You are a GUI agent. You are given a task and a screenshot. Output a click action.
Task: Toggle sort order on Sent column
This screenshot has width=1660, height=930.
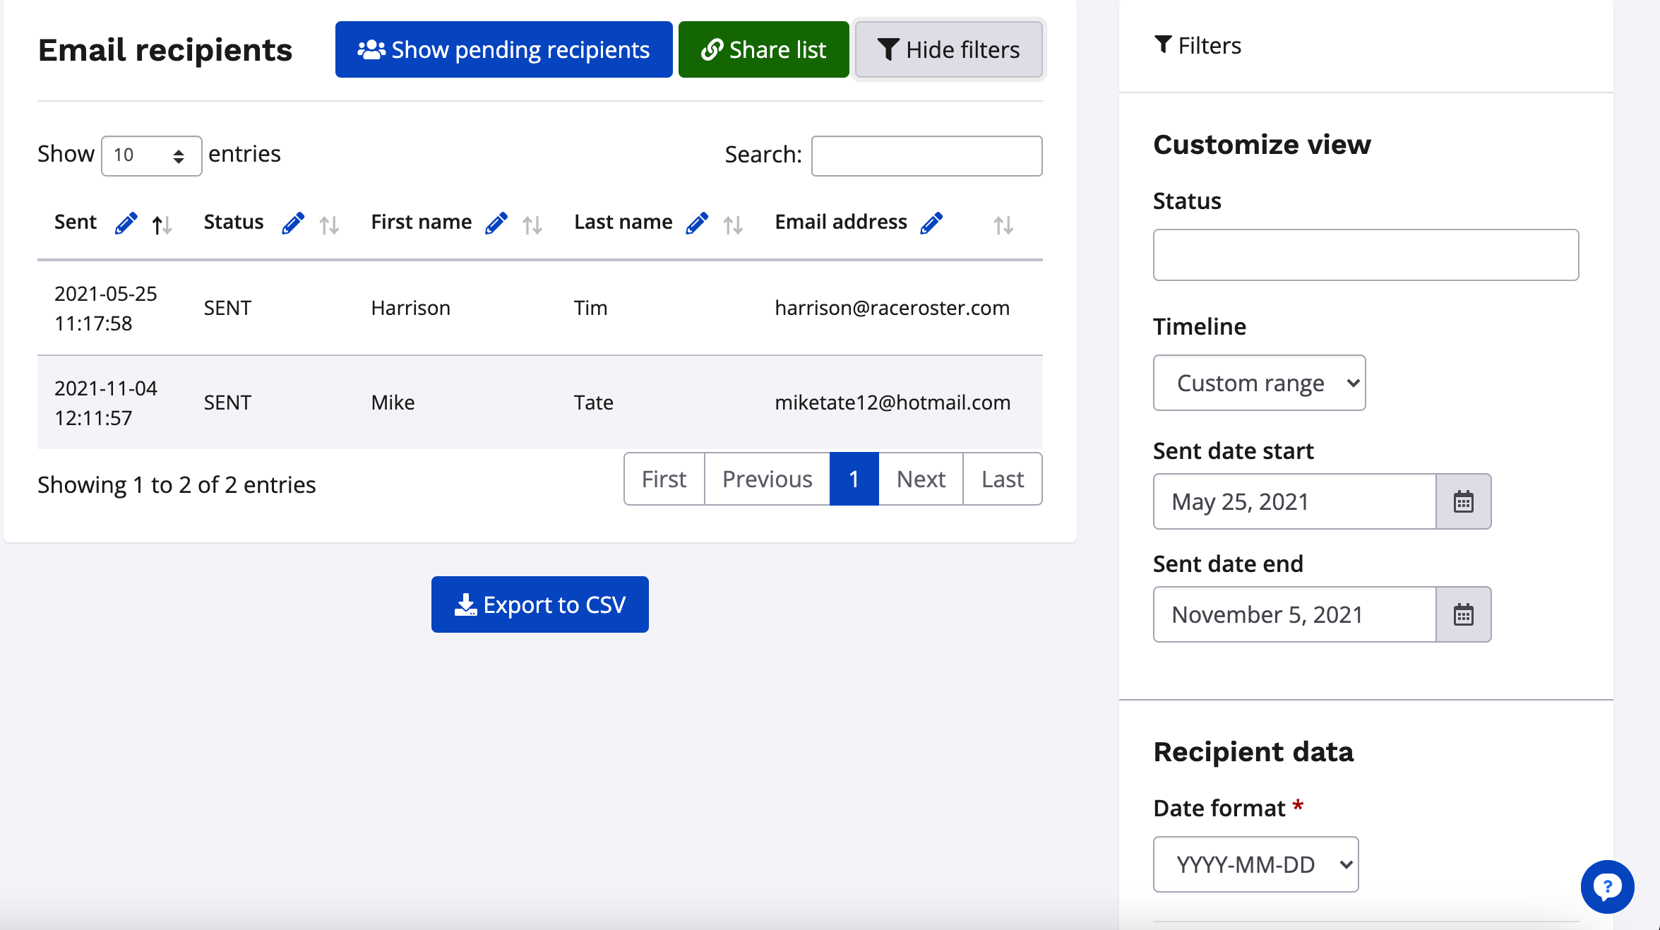(162, 225)
